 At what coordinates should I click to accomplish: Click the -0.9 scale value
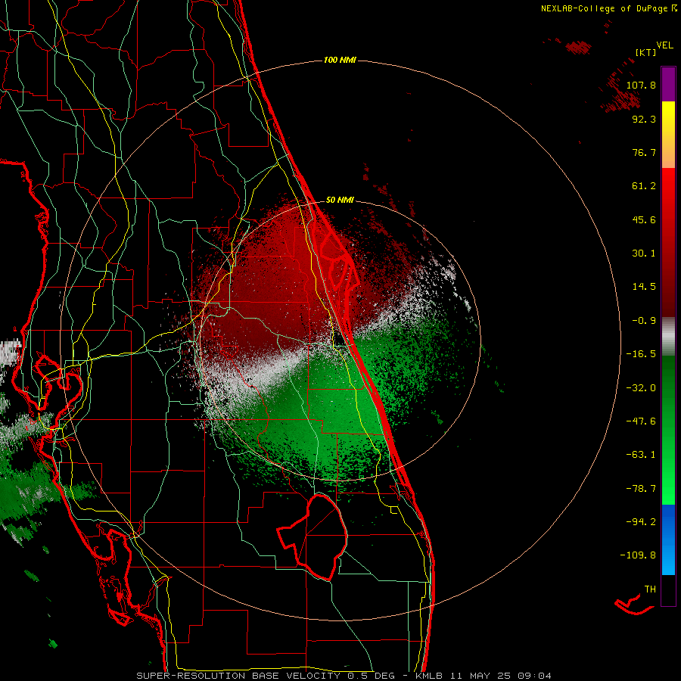click(x=644, y=321)
